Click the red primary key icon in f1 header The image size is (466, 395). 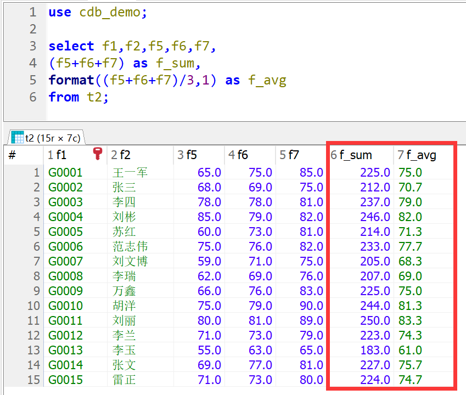pos(98,154)
